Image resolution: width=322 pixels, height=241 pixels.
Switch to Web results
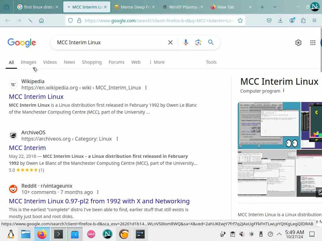pyautogui.click(x=136, y=62)
